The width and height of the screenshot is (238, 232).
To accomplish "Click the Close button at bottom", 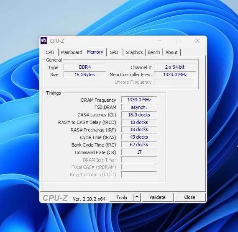I will click(189, 197).
